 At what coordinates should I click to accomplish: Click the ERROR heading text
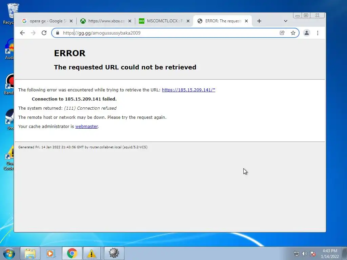click(70, 53)
